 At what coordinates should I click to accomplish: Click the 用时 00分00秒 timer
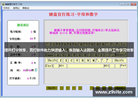click(x=28, y=70)
